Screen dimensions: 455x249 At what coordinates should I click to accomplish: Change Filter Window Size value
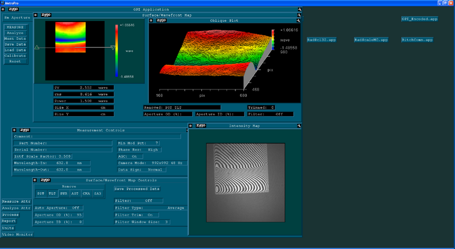[x=142, y=222]
